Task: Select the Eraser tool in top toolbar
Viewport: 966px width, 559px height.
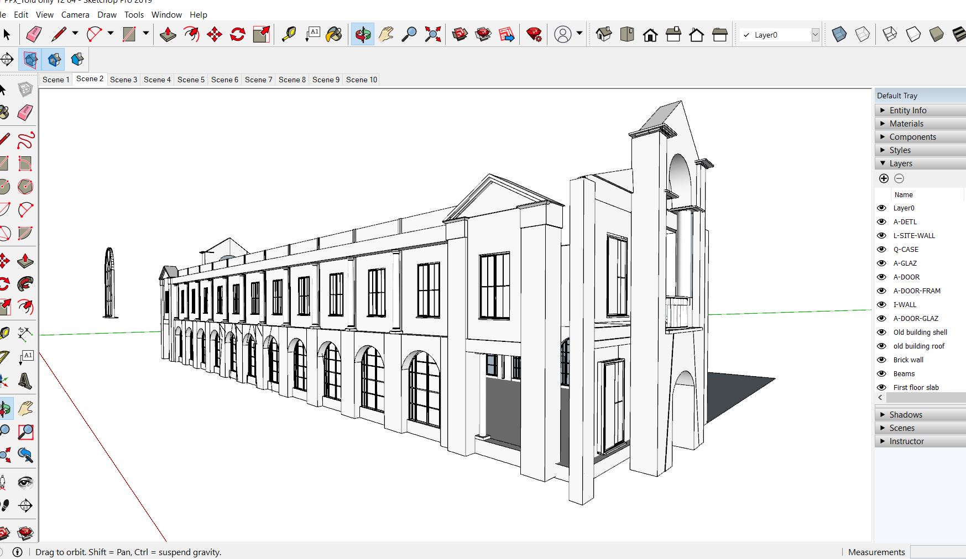Action: point(34,34)
